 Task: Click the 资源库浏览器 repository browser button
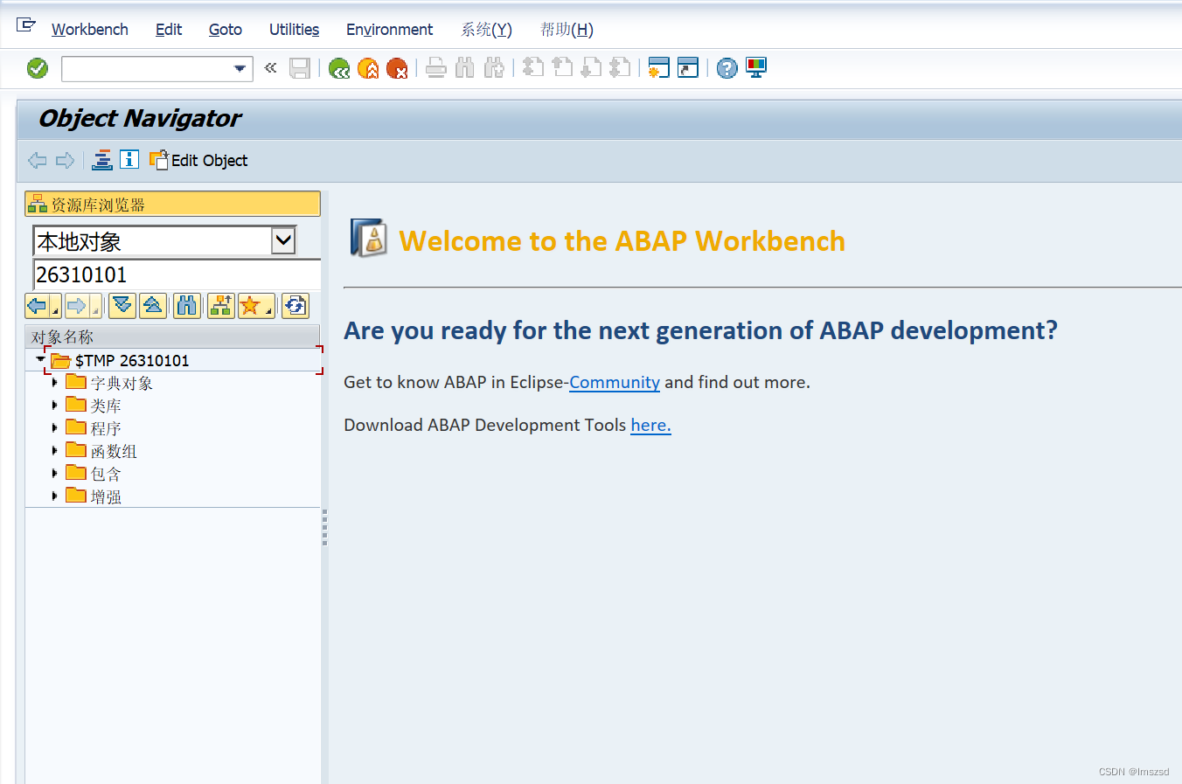[x=172, y=204]
